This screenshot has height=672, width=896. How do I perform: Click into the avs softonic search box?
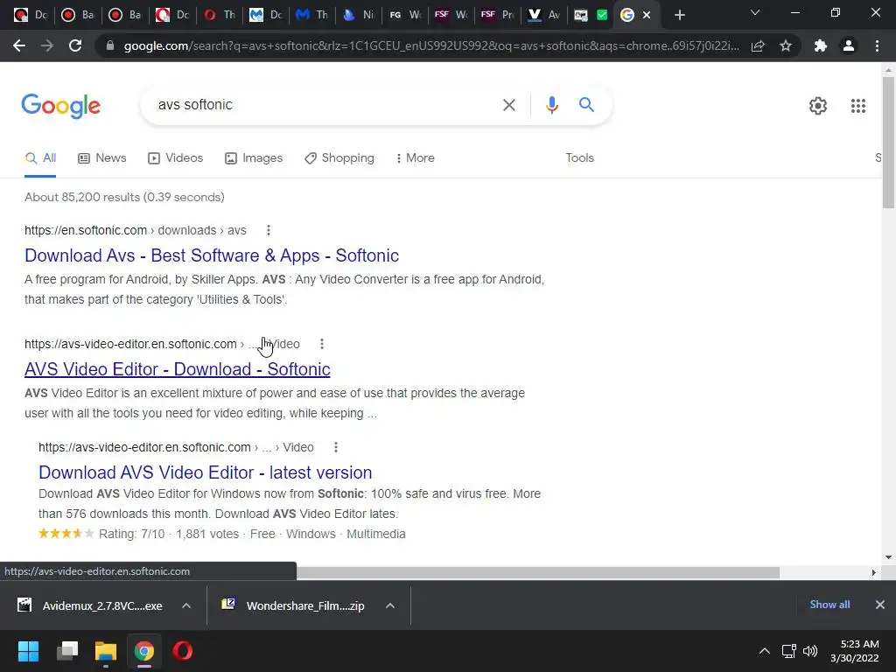tap(320, 105)
